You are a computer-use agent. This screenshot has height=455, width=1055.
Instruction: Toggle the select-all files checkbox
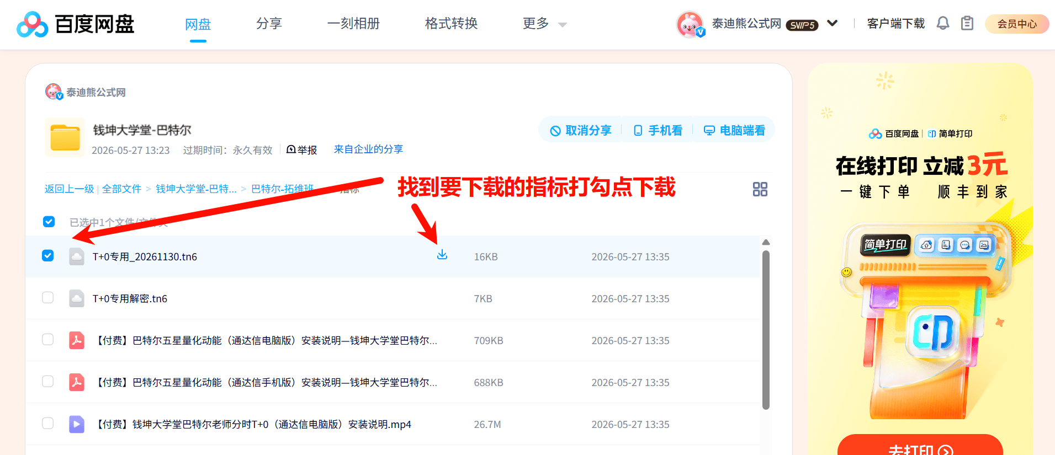click(x=49, y=222)
